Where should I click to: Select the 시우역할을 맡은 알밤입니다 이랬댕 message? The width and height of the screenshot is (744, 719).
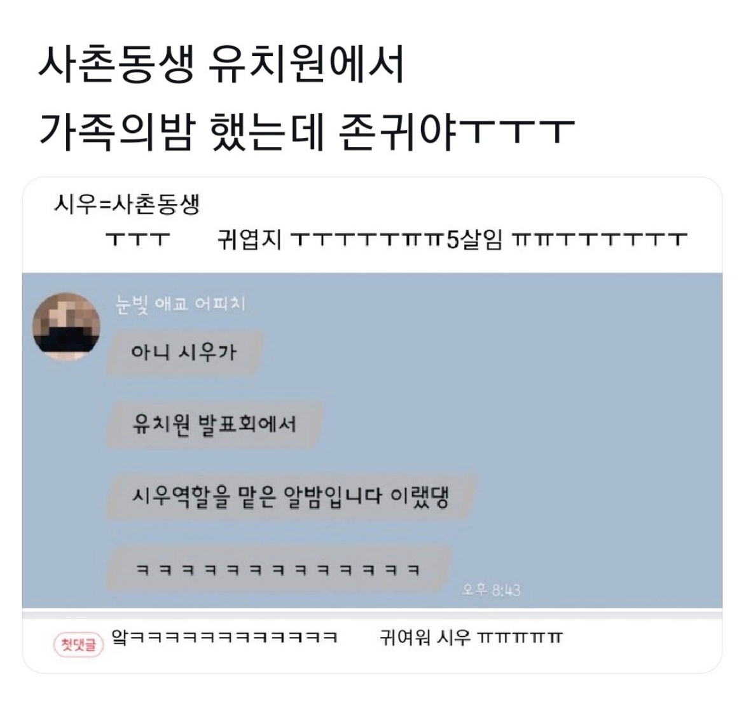tap(291, 497)
